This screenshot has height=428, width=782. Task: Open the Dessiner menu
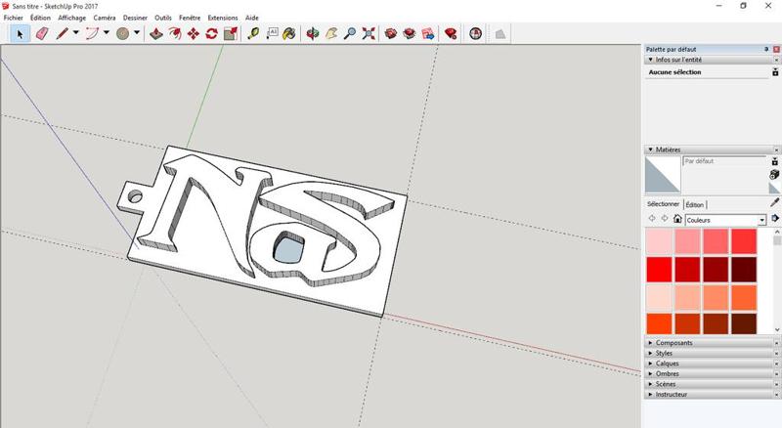pos(135,18)
